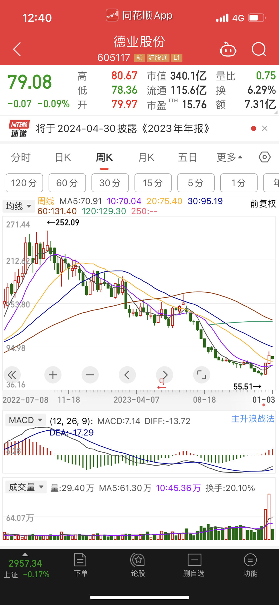
Task: Tap the L1 level badge
Action: click(177, 57)
